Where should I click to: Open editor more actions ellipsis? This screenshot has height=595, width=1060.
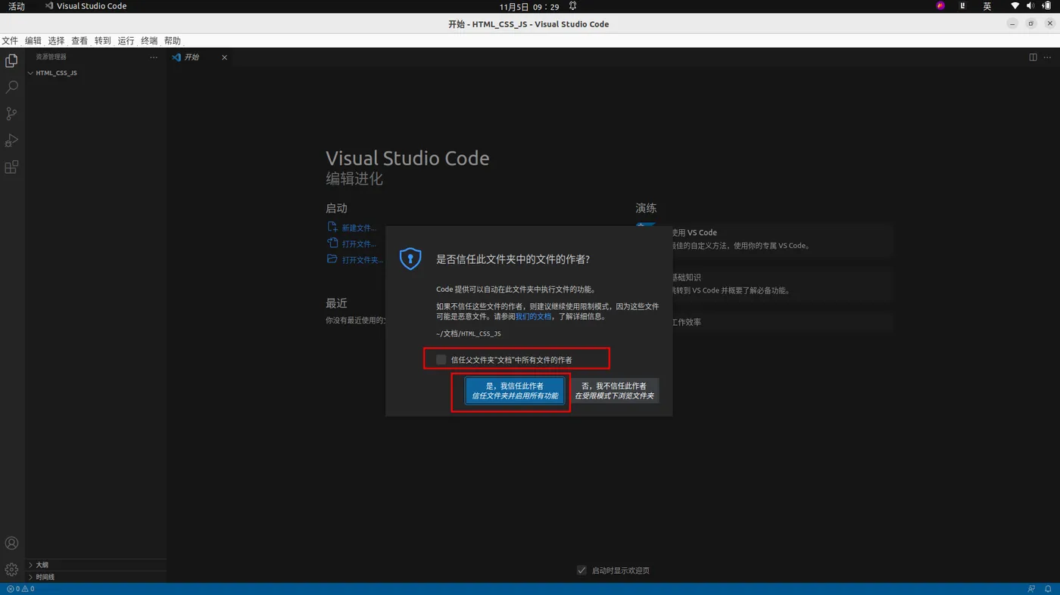pyautogui.click(x=1048, y=57)
